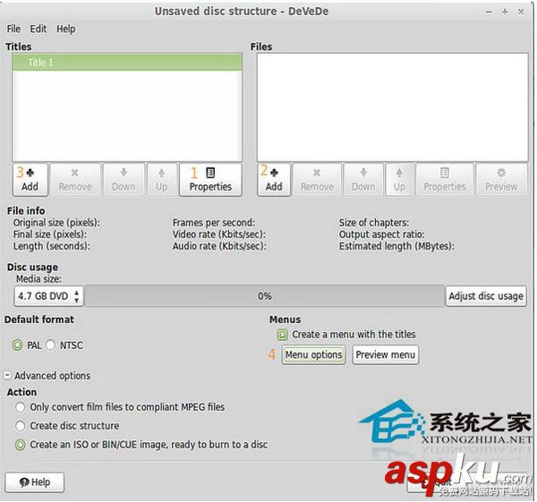The height and width of the screenshot is (502, 537).
Task: Minimize the DeVeDe window
Action: pyautogui.click(x=489, y=12)
